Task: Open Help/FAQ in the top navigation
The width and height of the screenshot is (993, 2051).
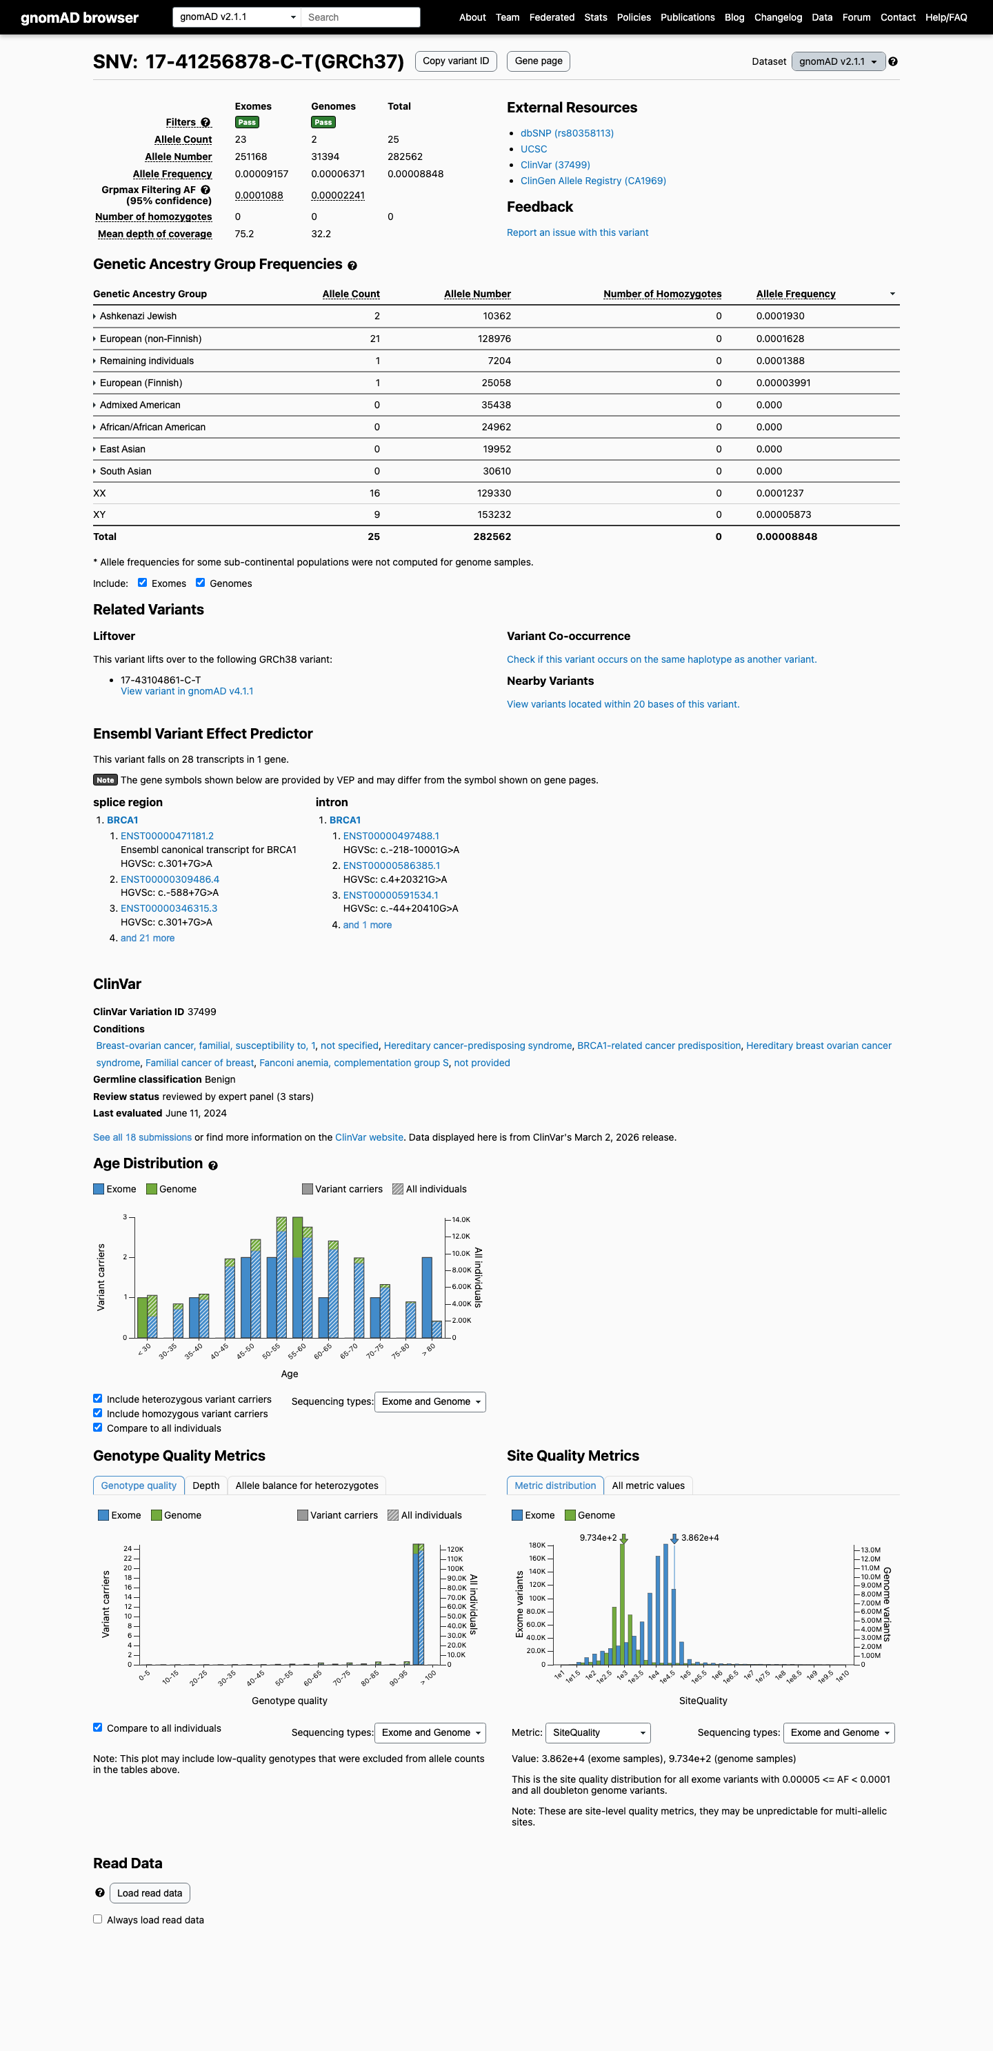Action: (946, 17)
